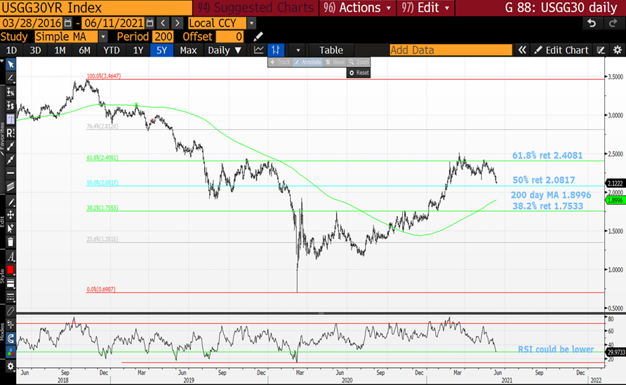
Task: Toggle the crosshair snap mode icon
Action: [x=11, y=325]
